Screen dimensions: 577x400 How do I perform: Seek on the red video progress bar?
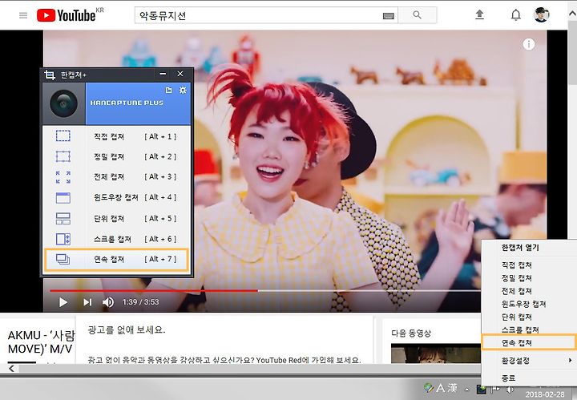coord(154,291)
